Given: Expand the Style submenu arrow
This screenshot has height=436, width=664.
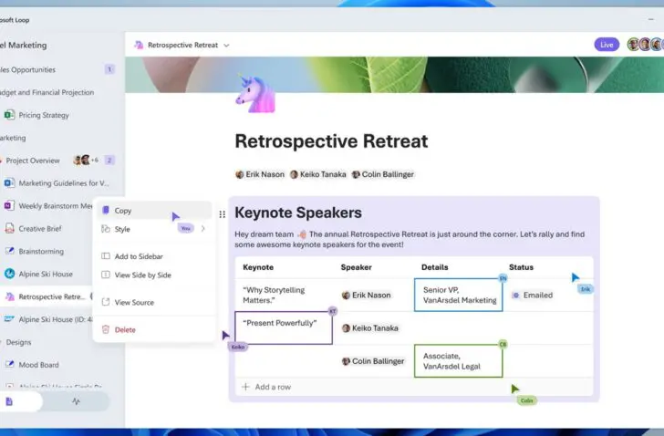Looking at the screenshot, I should click(203, 229).
